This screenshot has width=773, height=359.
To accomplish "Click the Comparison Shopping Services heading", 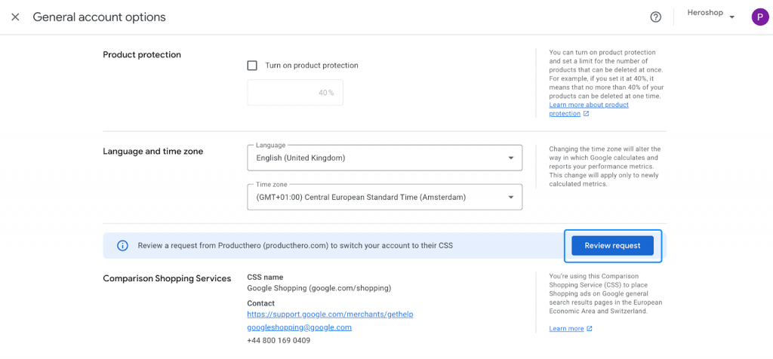I will (x=167, y=279).
